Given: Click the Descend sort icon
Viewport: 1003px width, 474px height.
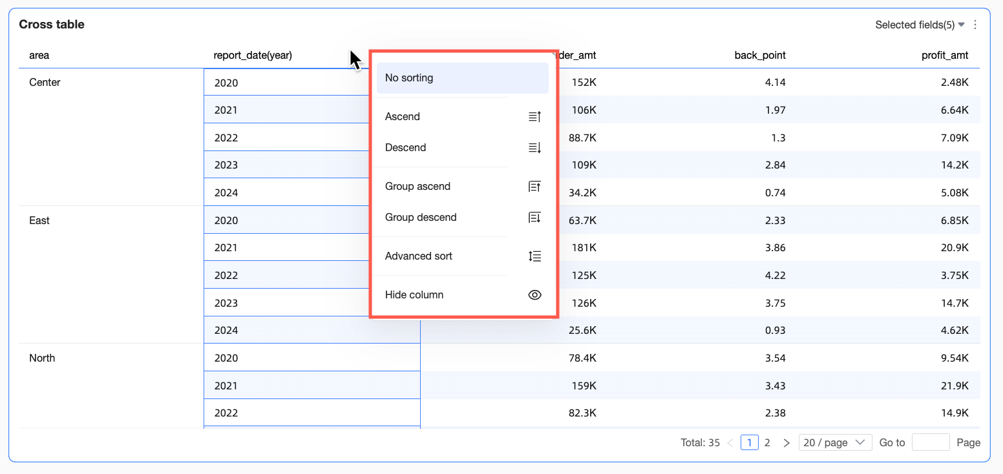Looking at the screenshot, I should [534, 148].
